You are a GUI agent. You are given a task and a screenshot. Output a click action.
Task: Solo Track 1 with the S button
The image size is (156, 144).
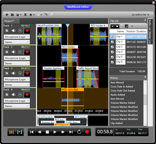coord(7,31)
